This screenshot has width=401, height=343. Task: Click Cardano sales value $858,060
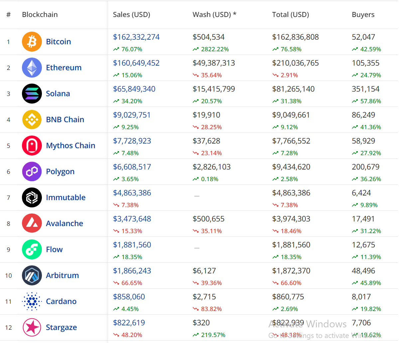point(129,297)
